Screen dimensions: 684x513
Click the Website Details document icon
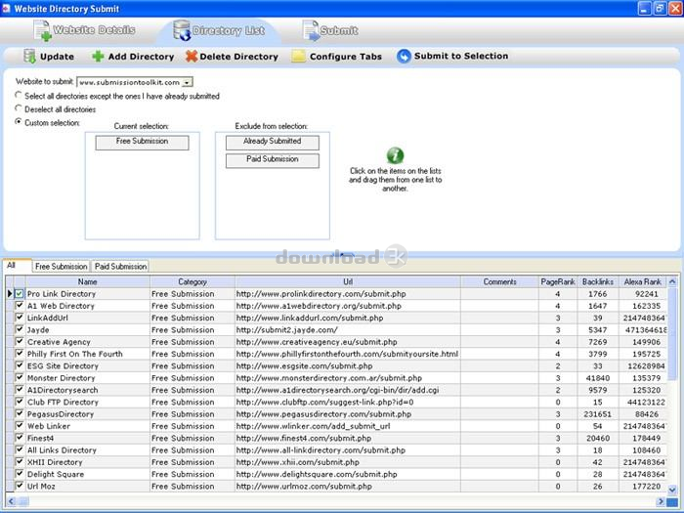tap(42, 30)
